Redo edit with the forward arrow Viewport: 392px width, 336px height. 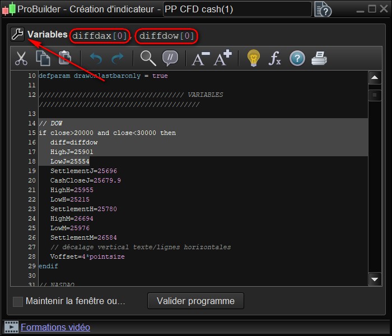click(117, 58)
